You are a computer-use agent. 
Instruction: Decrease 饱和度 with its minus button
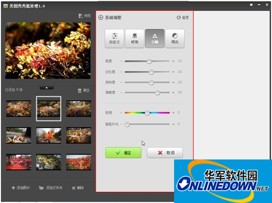[x=121, y=82]
